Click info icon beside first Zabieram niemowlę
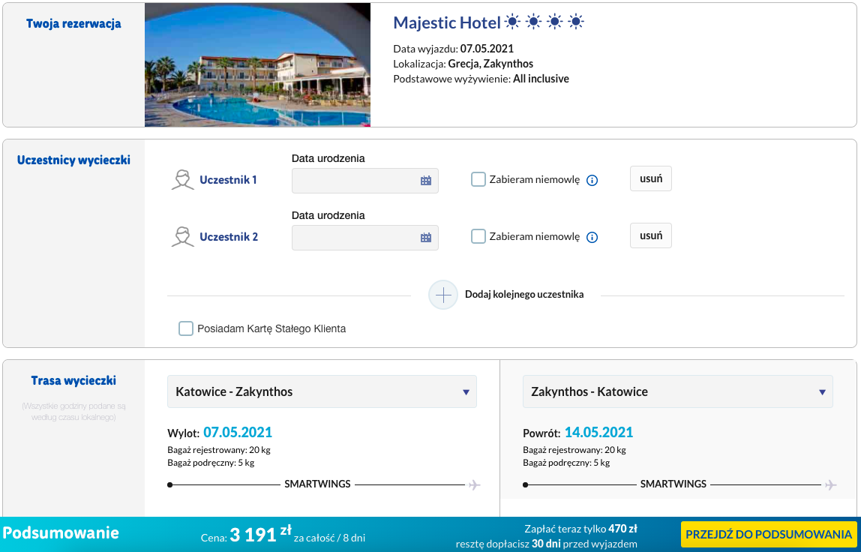The height and width of the screenshot is (552, 861). pyautogui.click(x=592, y=180)
